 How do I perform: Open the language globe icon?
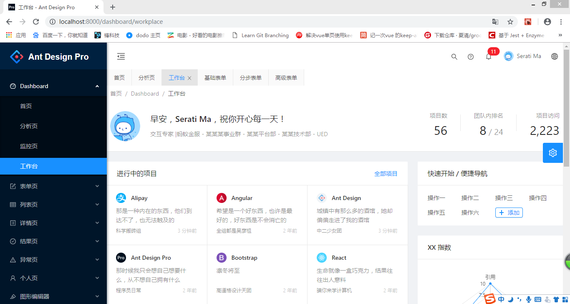[555, 56]
